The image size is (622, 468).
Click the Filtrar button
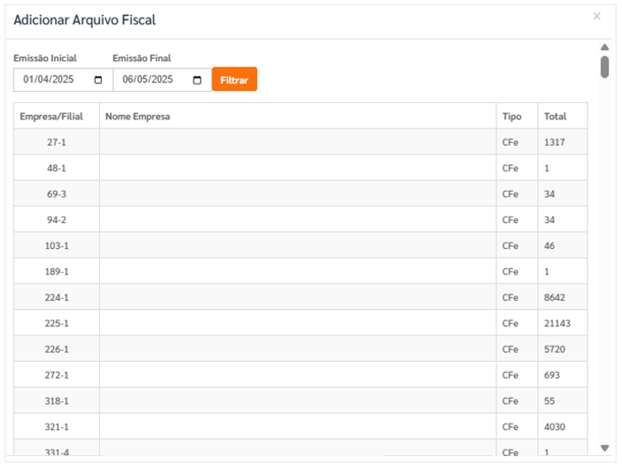(x=235, y=79)
